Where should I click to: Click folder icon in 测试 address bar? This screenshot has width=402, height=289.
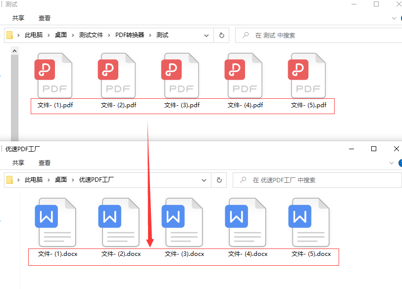click(10, 36)
